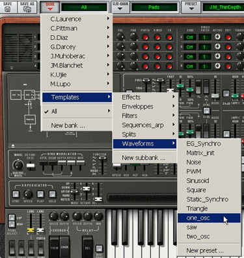The height and width of the screenshot is (258, 244).
Task: Toggle the R.MOD red button in the first multi row
Action: [157, 37]
